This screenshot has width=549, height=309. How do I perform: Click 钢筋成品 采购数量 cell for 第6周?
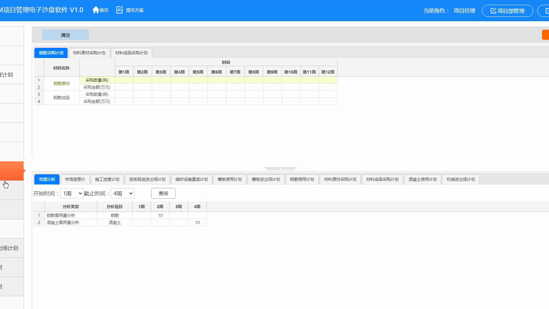click(217, 94)
